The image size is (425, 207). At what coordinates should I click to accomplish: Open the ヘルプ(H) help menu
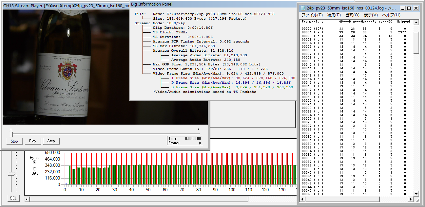[391, 15]
